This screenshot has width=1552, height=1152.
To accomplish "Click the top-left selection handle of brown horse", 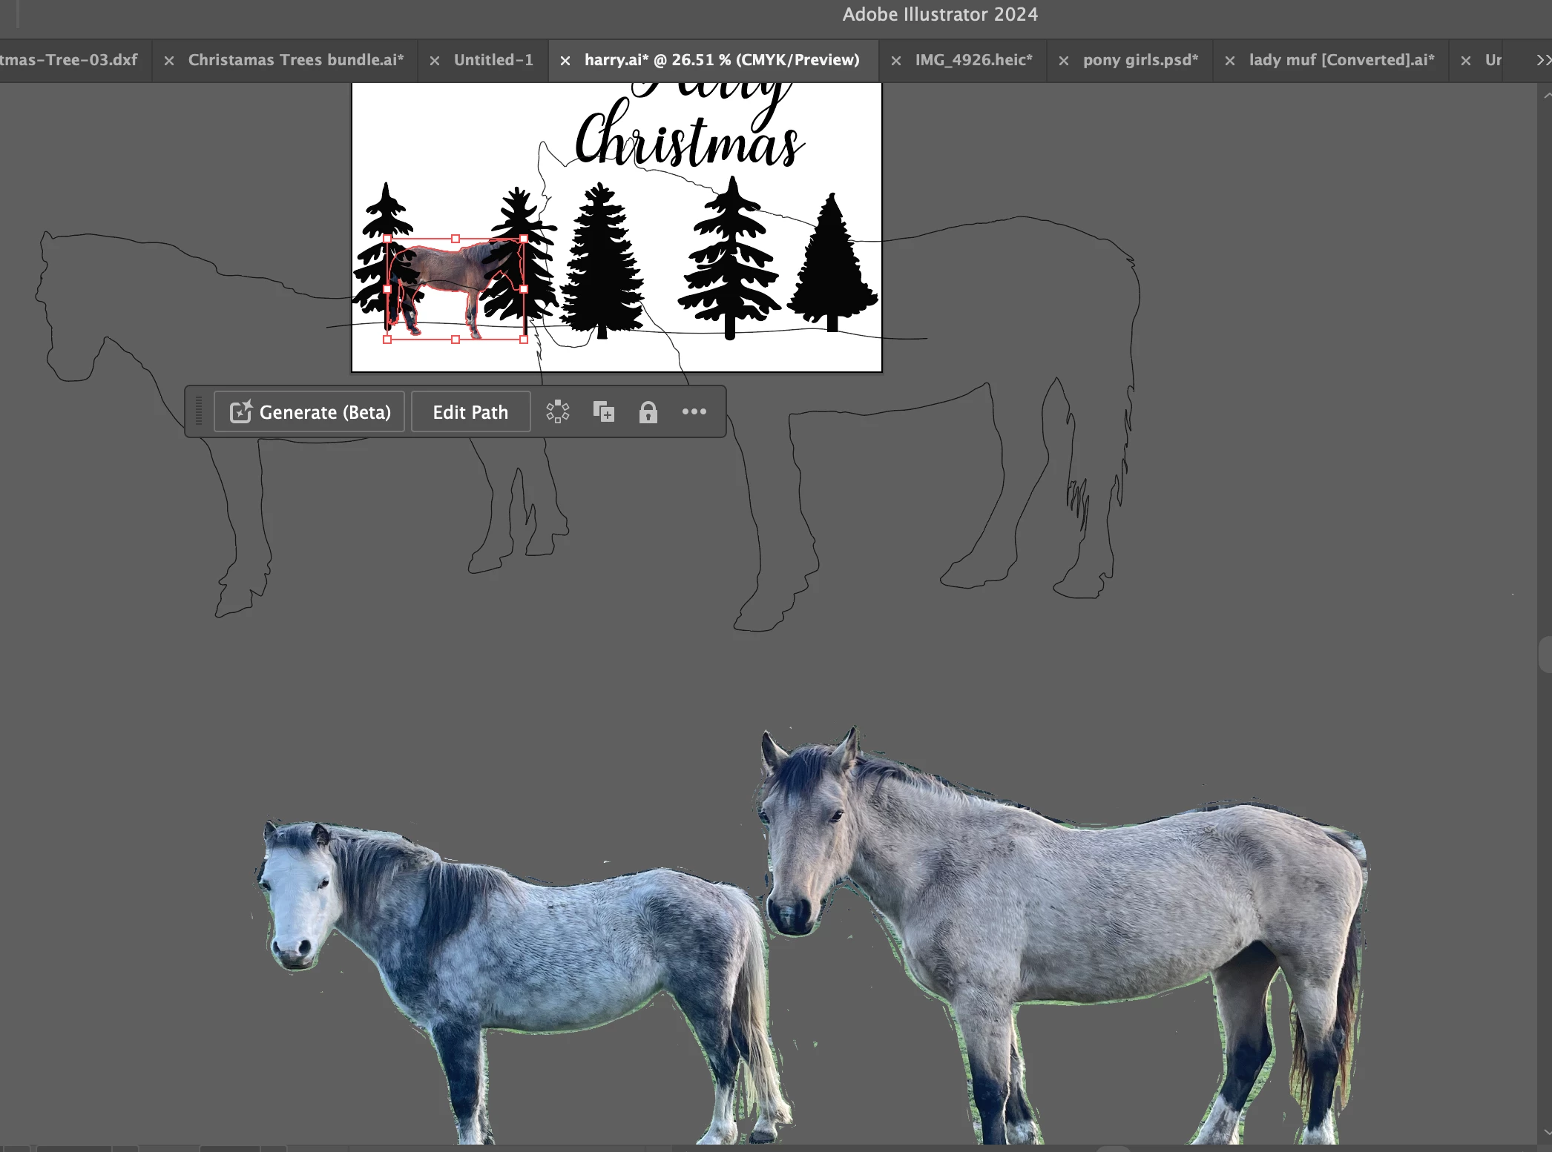I will (387, 239).
